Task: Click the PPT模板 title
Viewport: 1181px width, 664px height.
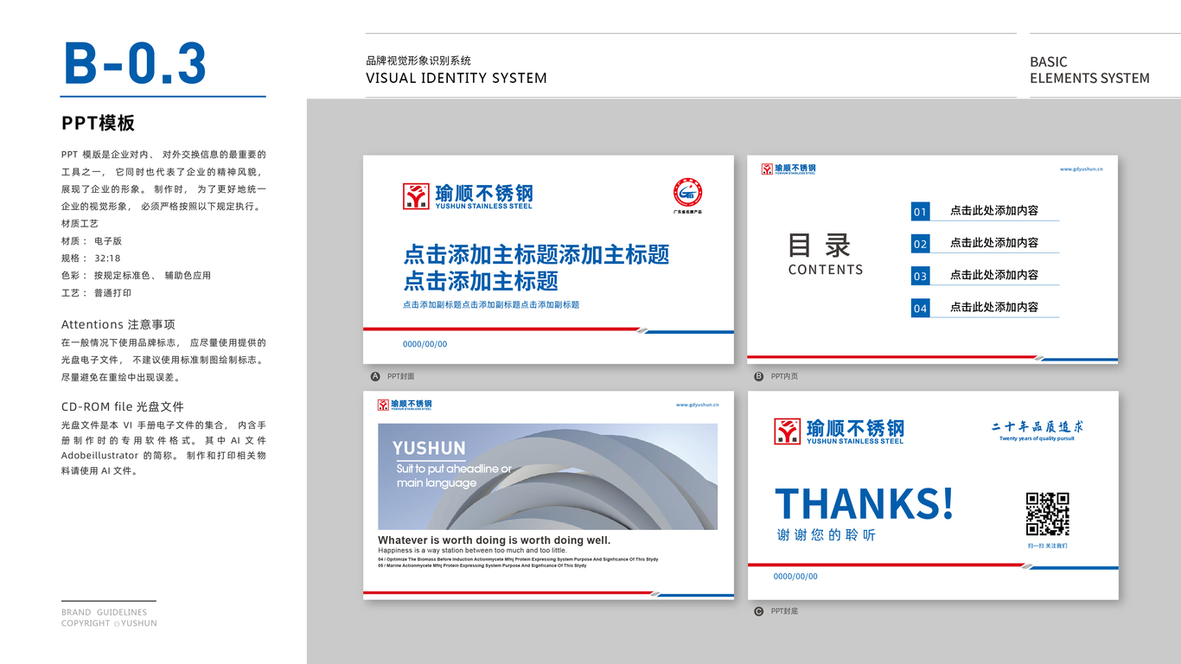Action: pos(99,124)
